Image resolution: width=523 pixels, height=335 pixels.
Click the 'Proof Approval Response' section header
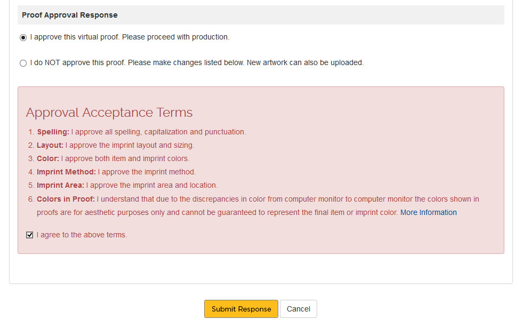click(x=70, y=15)
